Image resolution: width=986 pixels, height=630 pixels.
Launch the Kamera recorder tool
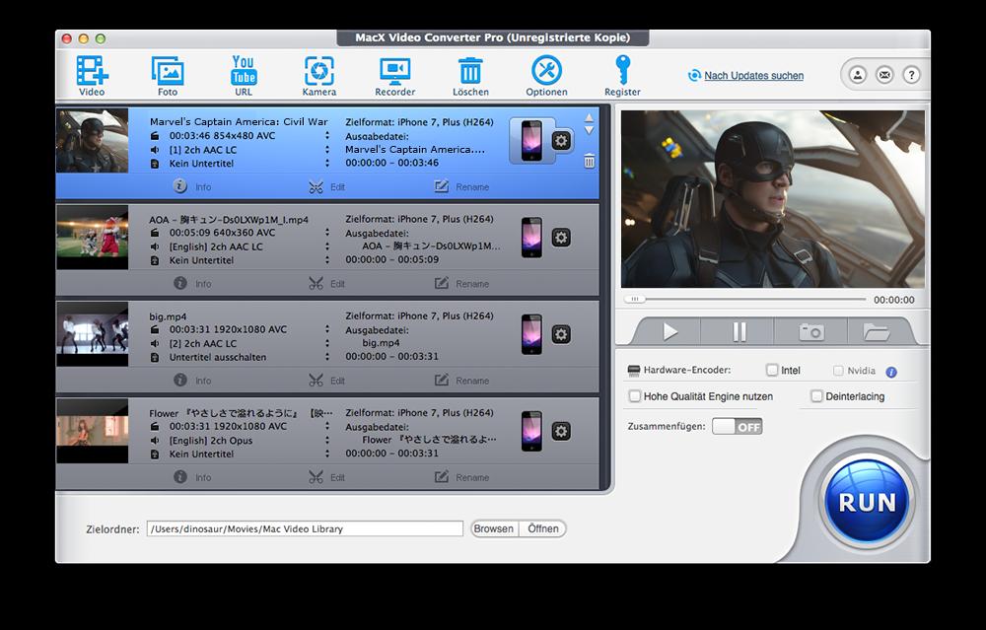point(318,76)
